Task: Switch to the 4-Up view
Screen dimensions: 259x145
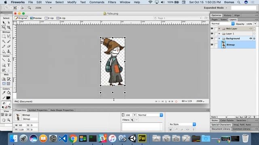Action: click(61, 18)
